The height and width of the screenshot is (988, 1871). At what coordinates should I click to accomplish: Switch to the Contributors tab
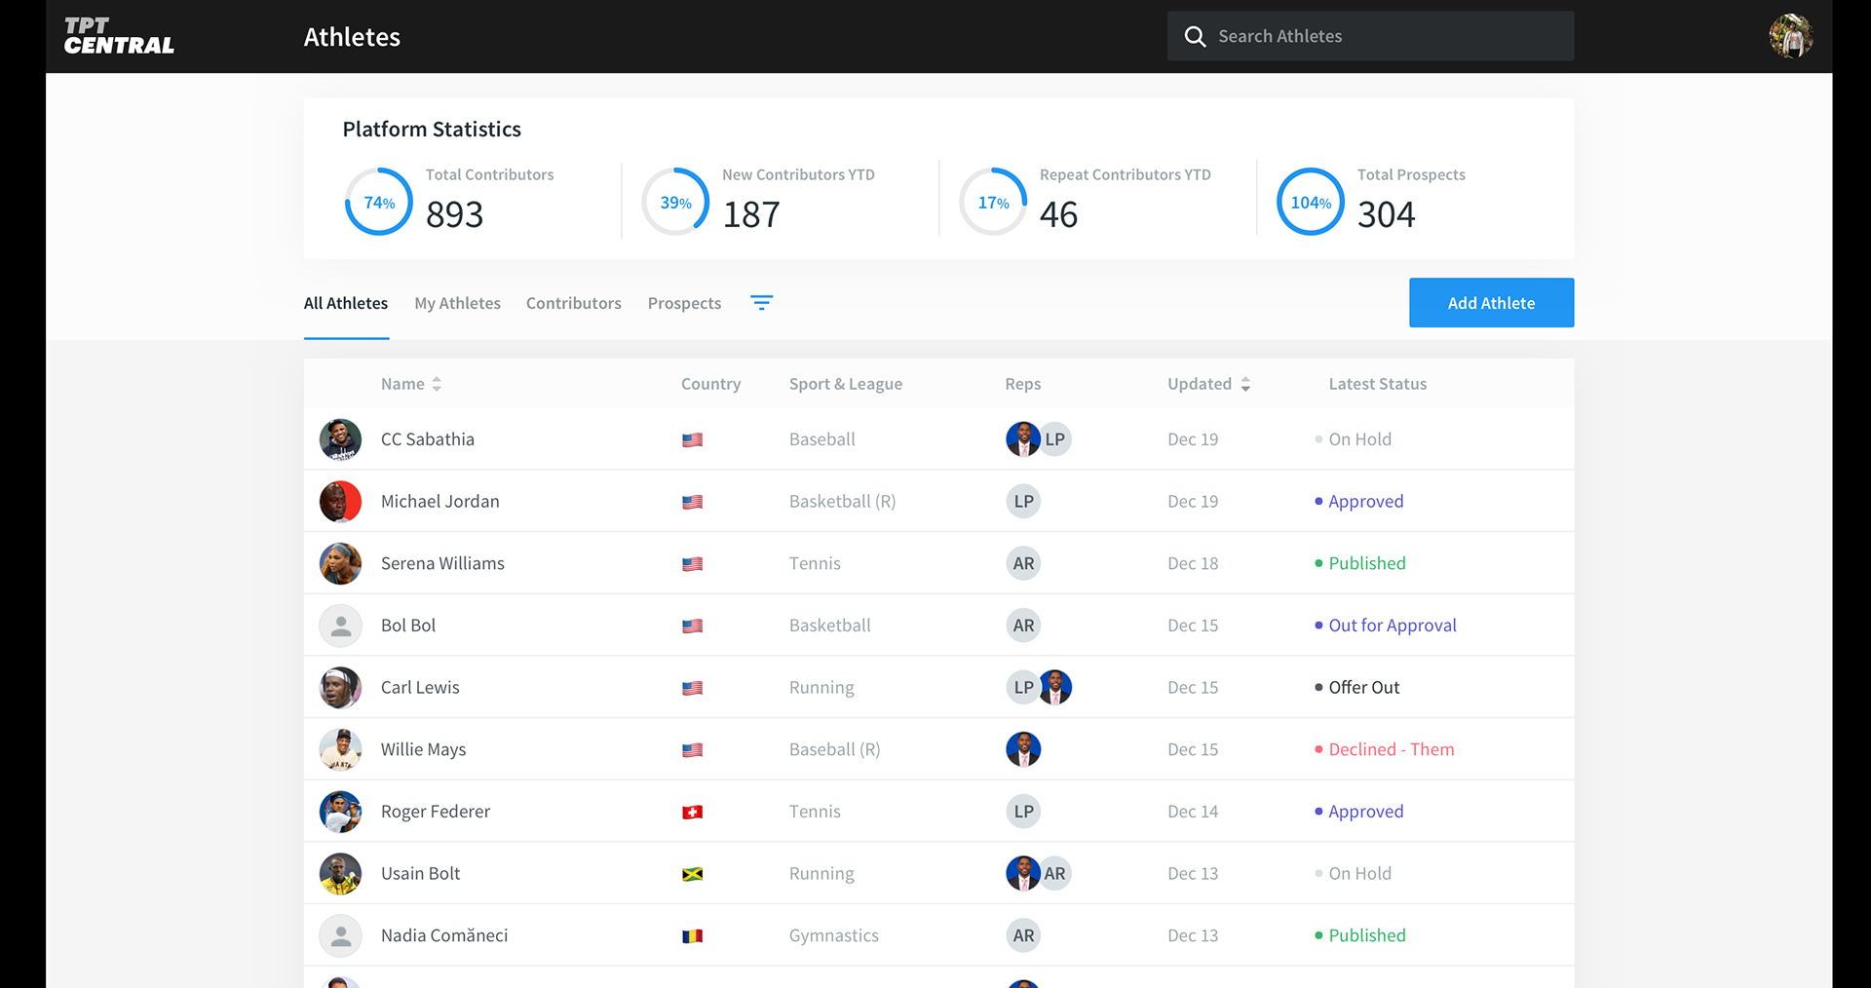[574, 303]
